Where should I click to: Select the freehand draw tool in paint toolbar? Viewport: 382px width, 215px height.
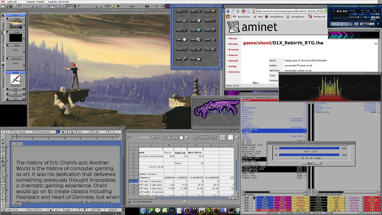pos(20,6)
